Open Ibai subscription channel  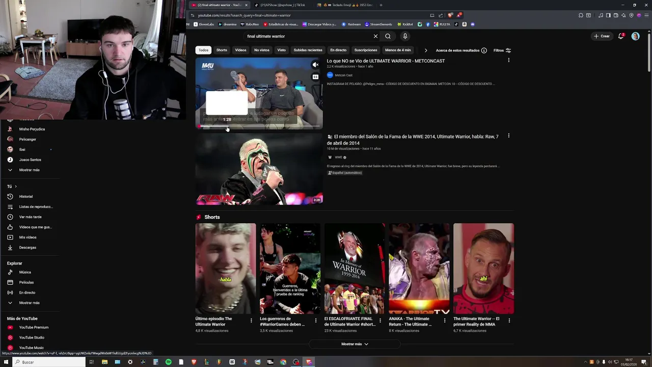(22, 149)
